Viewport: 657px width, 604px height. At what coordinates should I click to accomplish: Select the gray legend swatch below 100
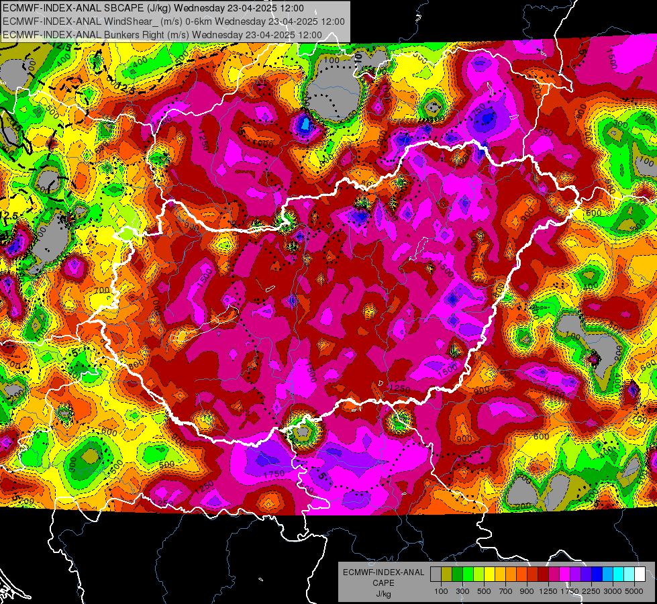pyautogui.click(x=436, y=574)
